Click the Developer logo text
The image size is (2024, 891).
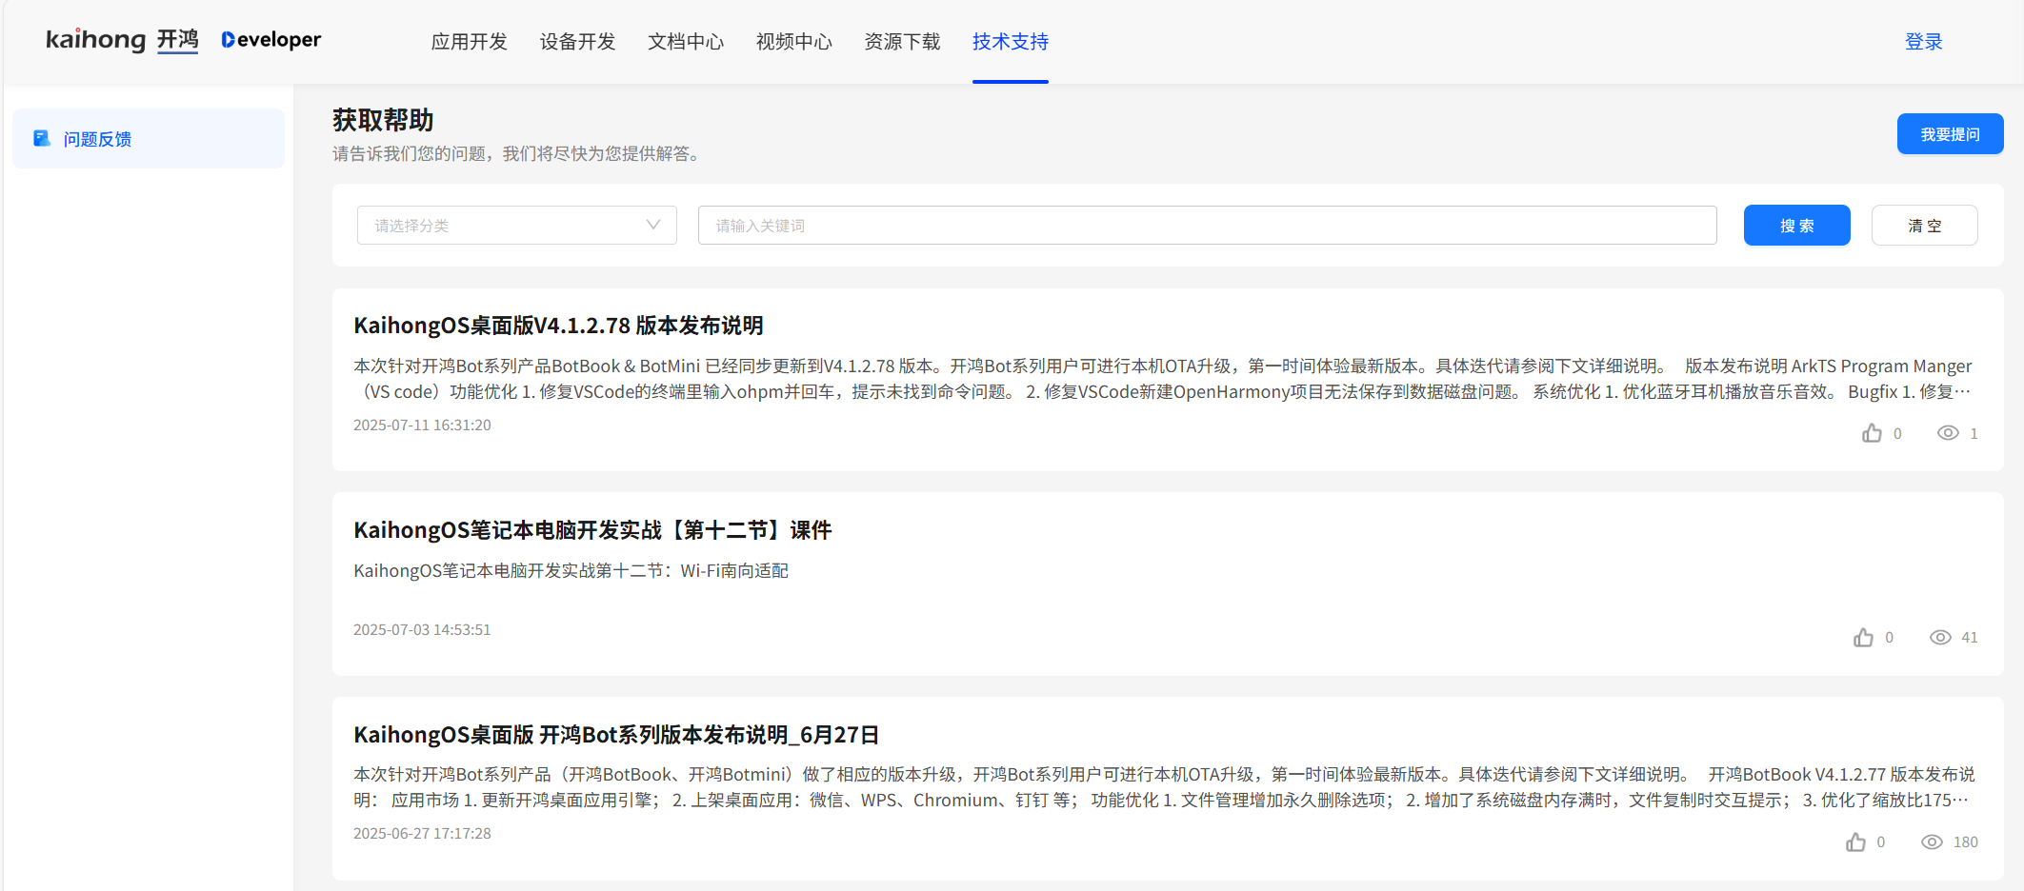coord(271,40)
